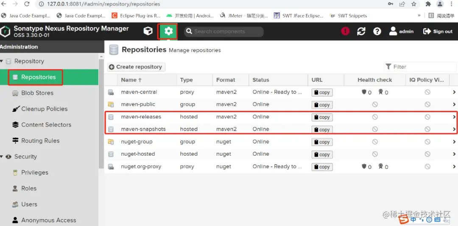
Task: Open the Help question mark icon
Action: 377,31
